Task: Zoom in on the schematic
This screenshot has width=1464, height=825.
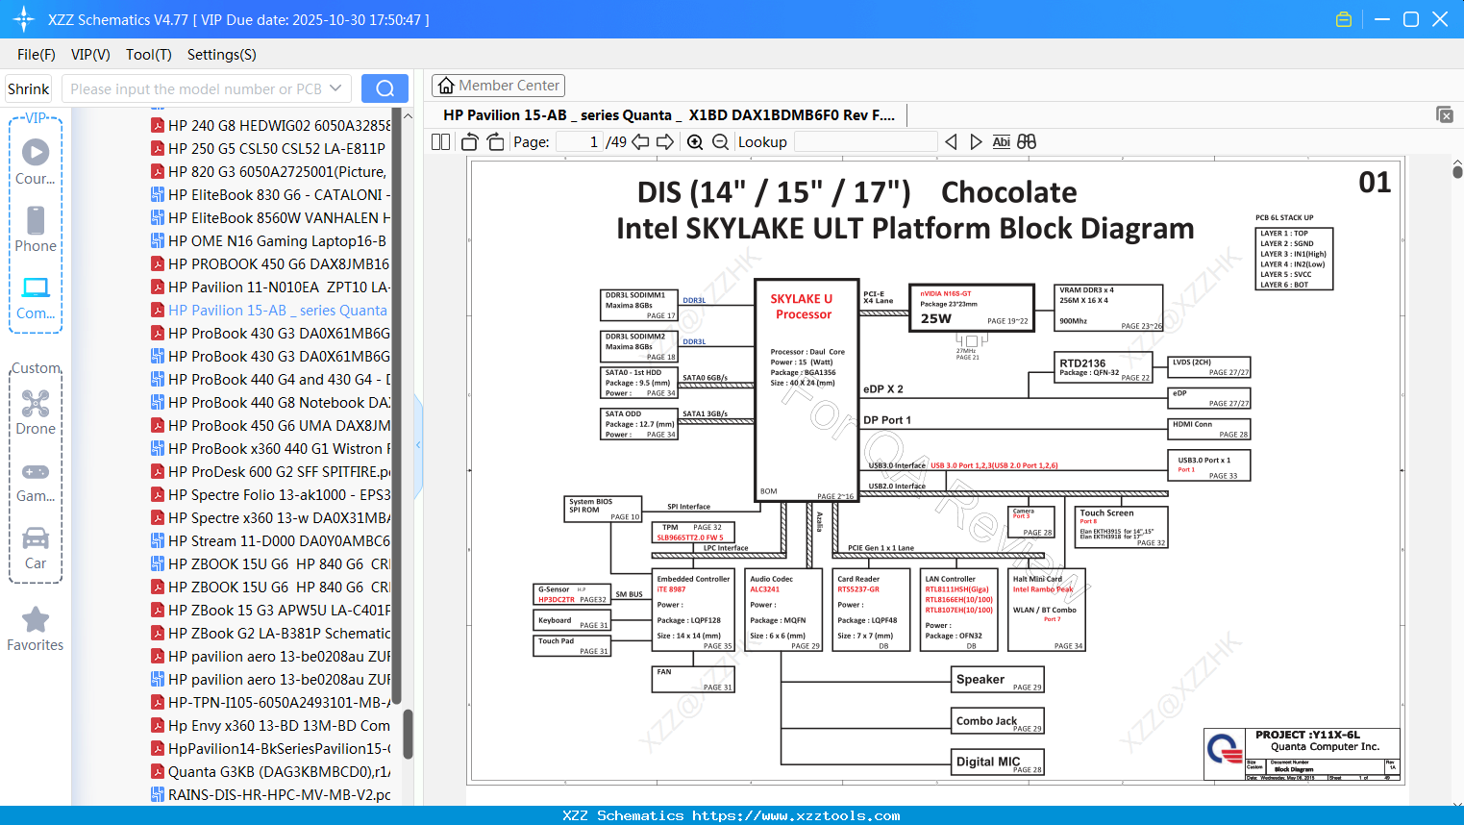Action: 695,141
